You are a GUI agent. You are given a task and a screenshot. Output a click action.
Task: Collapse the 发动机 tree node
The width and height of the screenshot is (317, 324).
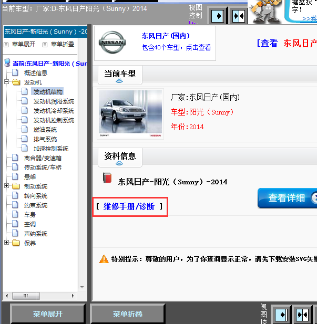(6, 82)
